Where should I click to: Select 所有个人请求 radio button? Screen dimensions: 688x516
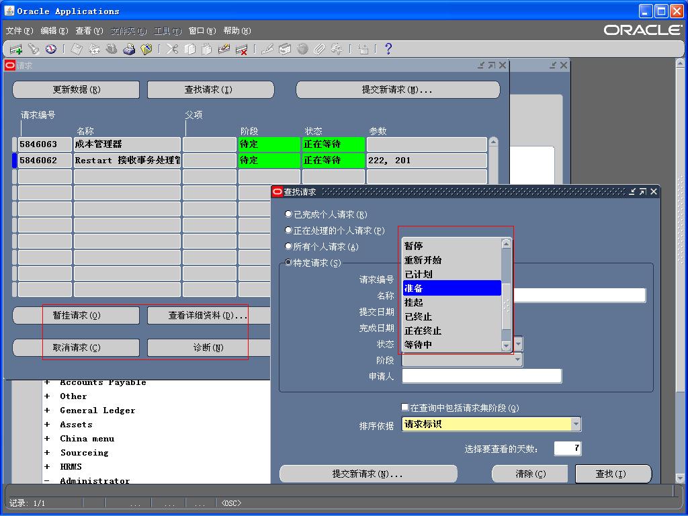coord(288,246)
